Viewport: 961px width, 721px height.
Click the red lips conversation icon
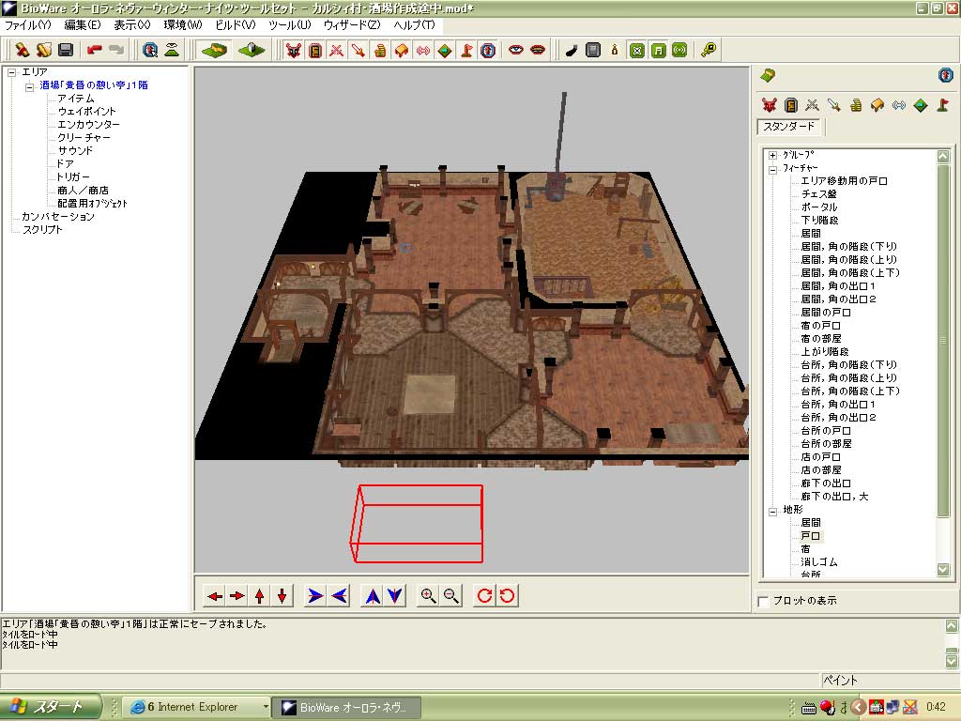(x=538, y=50)
